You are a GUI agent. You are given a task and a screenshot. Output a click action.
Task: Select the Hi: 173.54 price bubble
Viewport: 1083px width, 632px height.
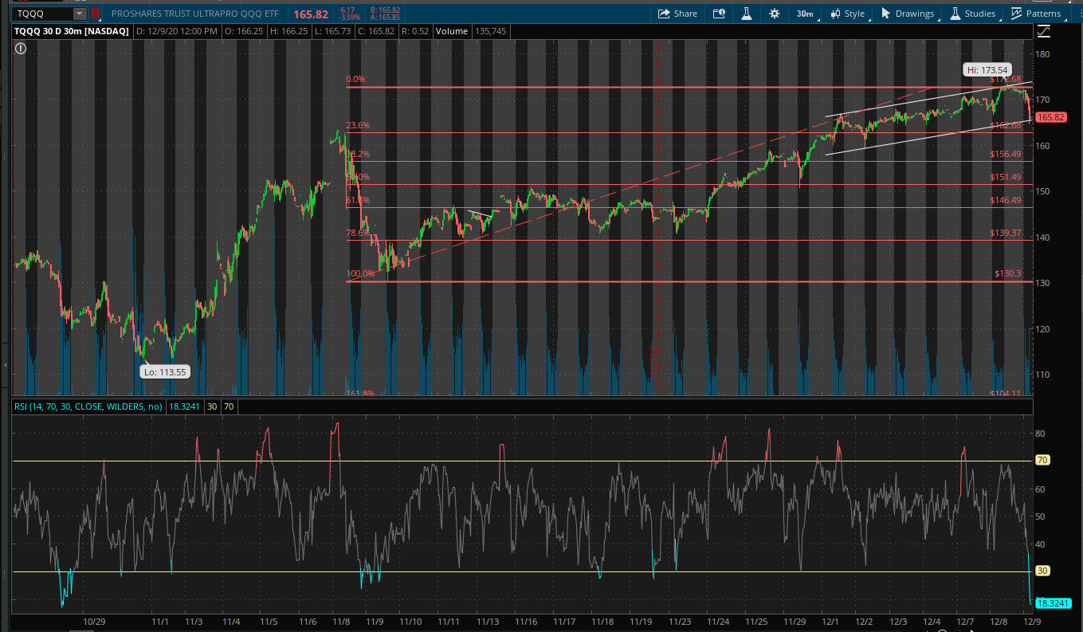coord(986,69)
